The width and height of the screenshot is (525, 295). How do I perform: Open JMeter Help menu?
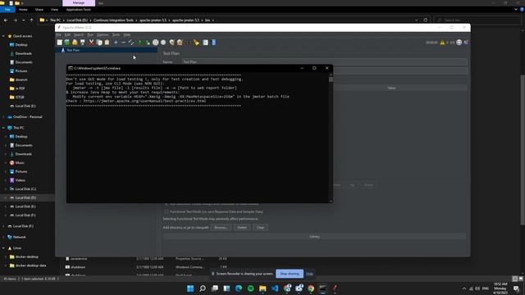pos(127,34)
